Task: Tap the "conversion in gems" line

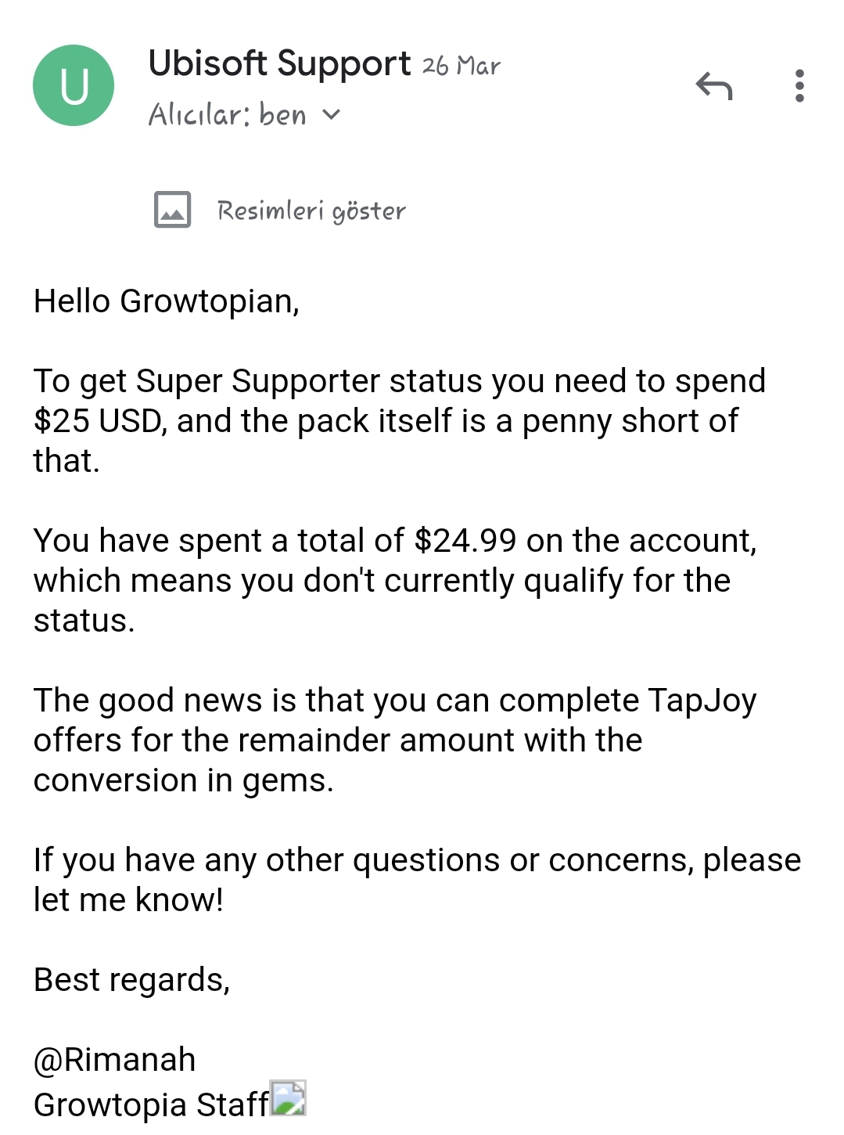Action: (x=183, y=780)
